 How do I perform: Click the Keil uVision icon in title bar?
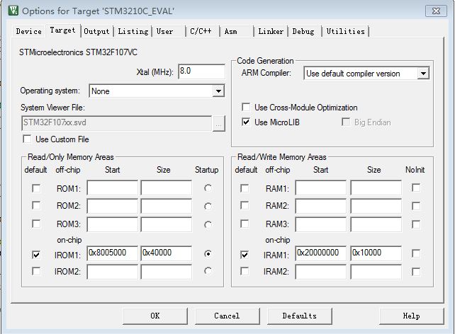[x=13, y=11]
